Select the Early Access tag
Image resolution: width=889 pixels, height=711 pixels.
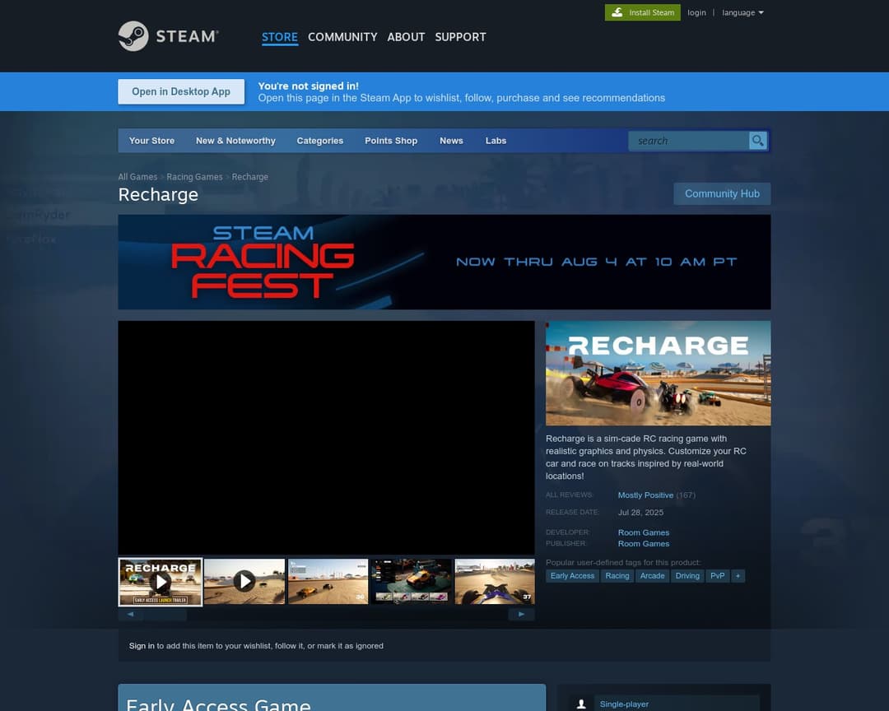(x=572, y=576)
